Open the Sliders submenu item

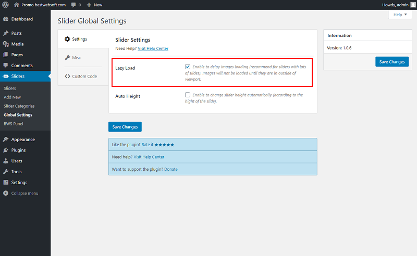(10, 88)
